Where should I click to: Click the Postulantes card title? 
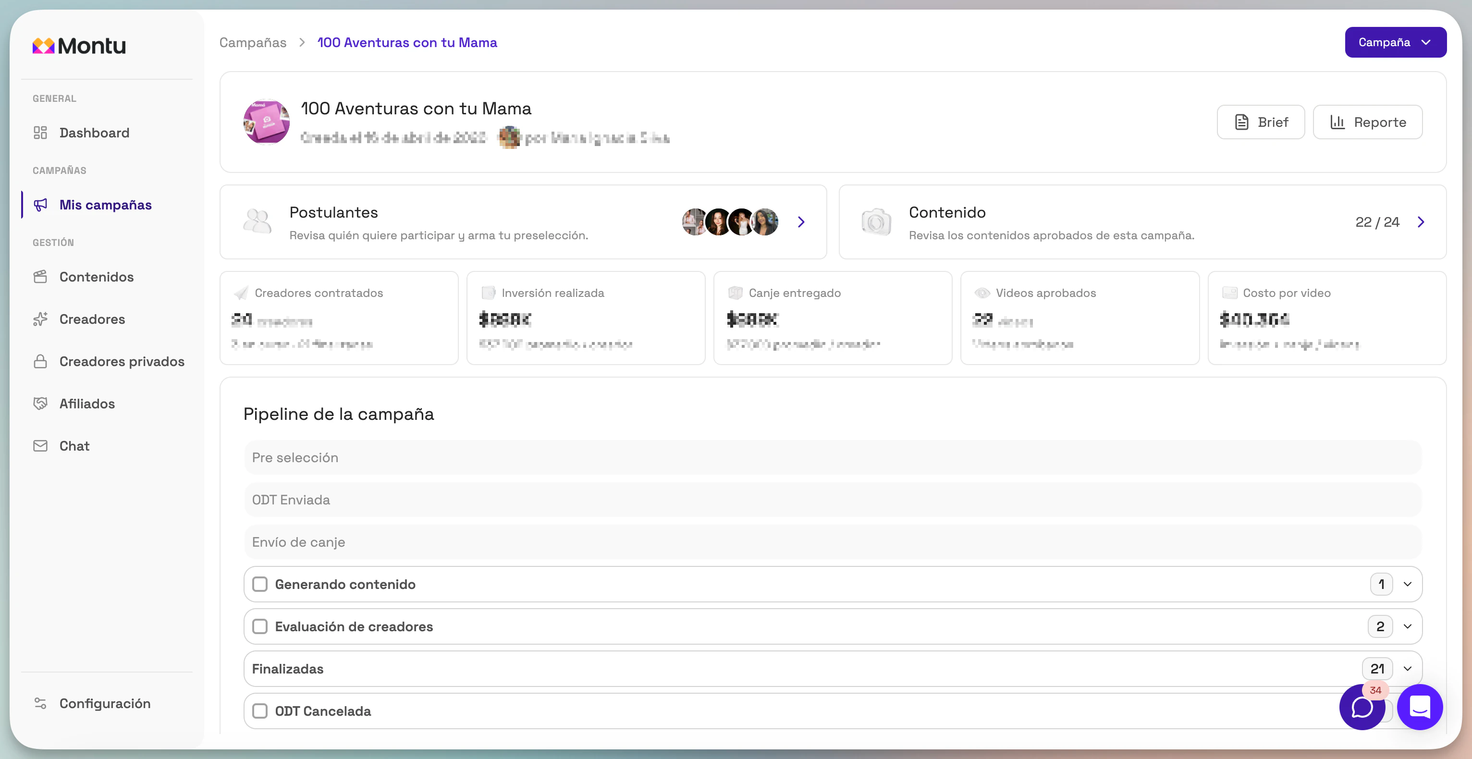pos(334,212)
